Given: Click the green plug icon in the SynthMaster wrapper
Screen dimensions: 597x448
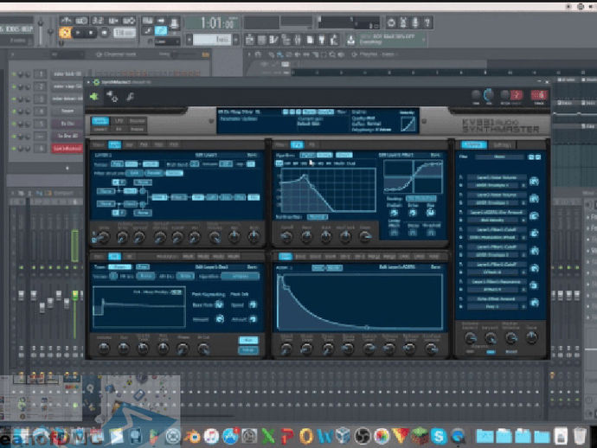Looking at the screenshot, I should [94, 97].
